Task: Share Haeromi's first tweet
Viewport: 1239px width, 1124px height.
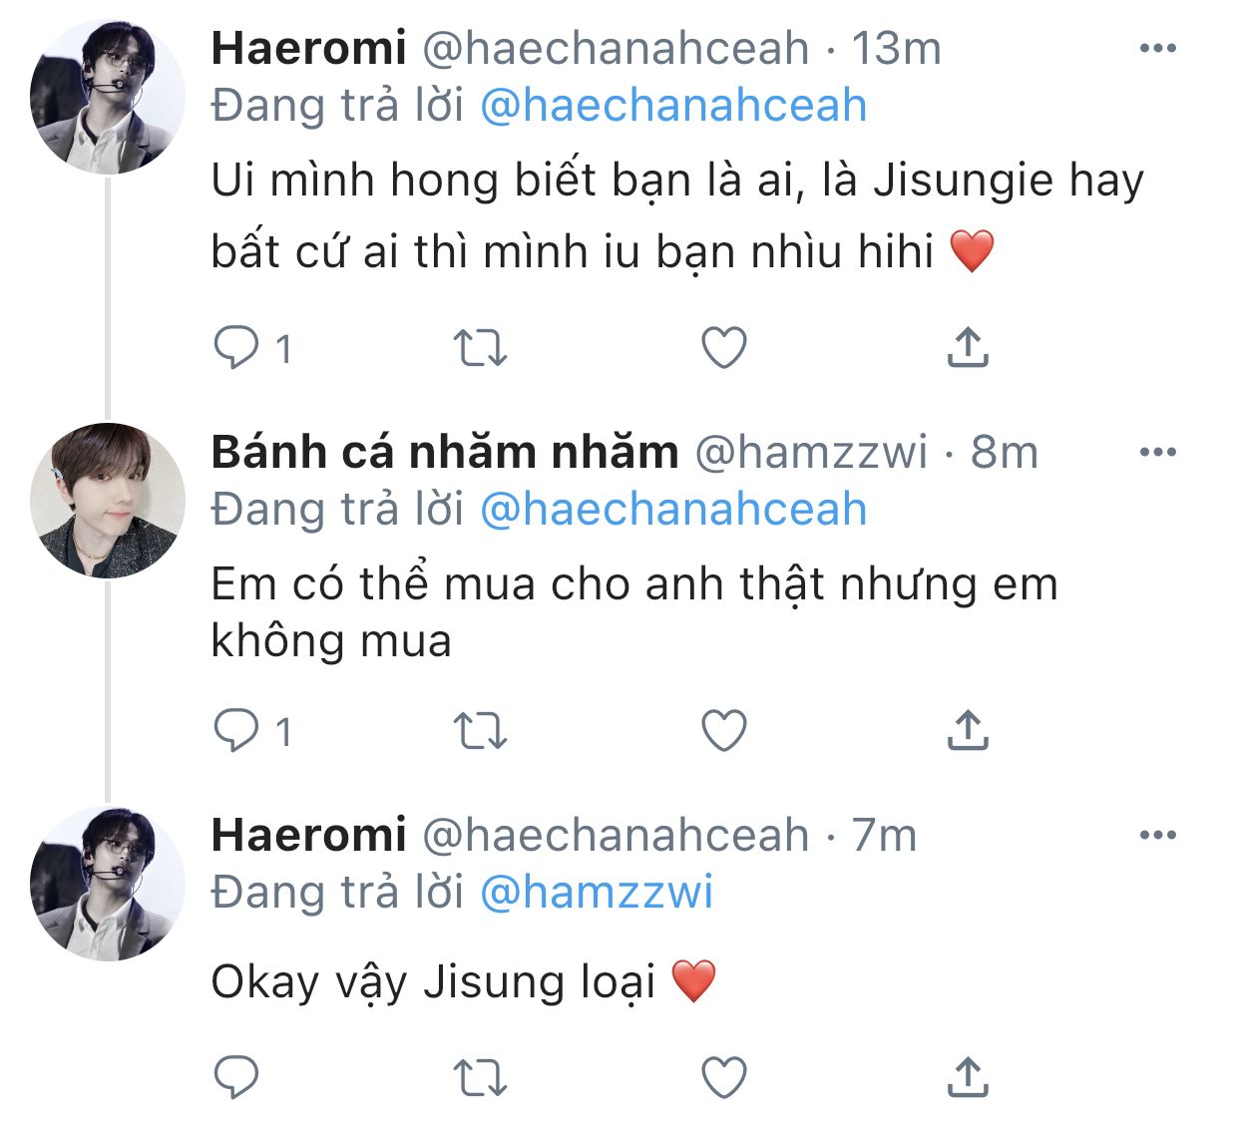Action: click(967, 347)
